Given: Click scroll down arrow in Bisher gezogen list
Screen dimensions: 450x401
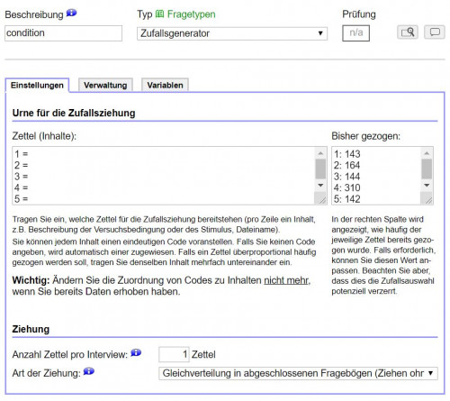Looking at the screenshot, I should pyautogui.click(x=427, y=186).
